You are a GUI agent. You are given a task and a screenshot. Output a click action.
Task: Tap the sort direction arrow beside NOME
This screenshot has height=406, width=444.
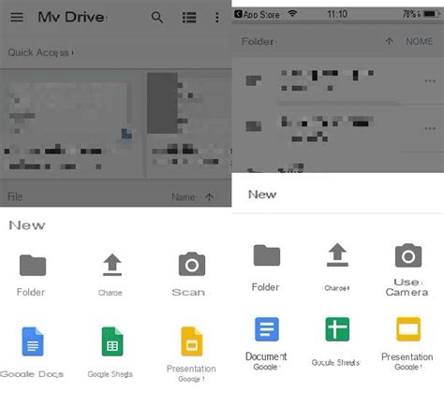(389, 41)
